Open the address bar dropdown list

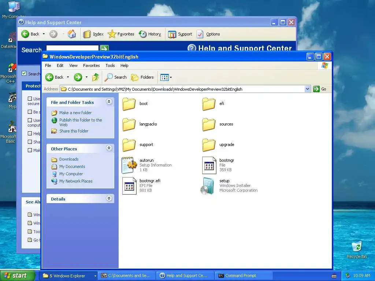[307, 89]
